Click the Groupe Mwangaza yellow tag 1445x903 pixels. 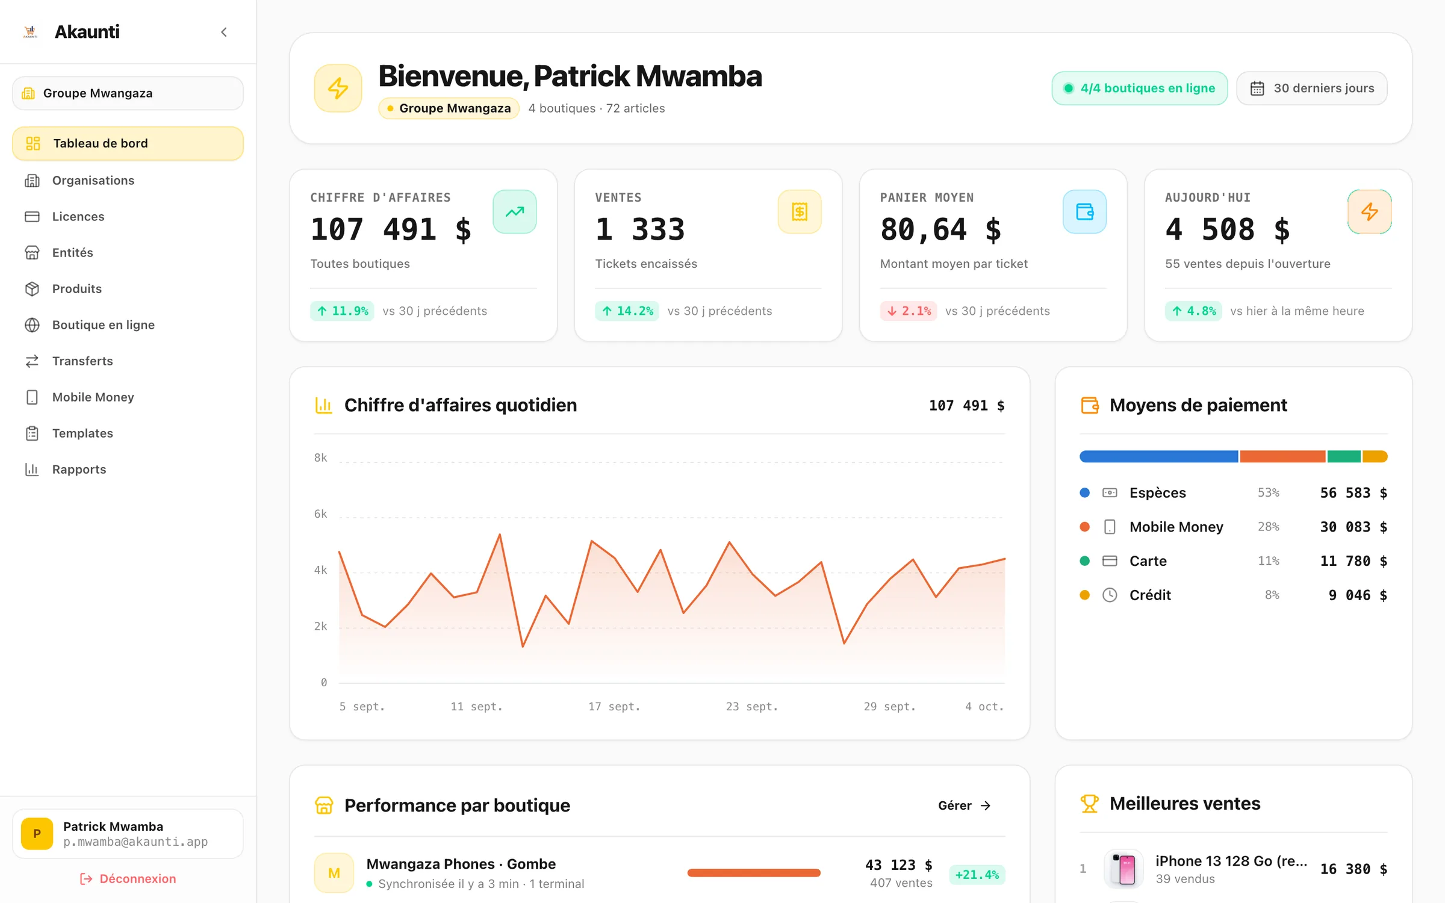[x=449, y=108]
